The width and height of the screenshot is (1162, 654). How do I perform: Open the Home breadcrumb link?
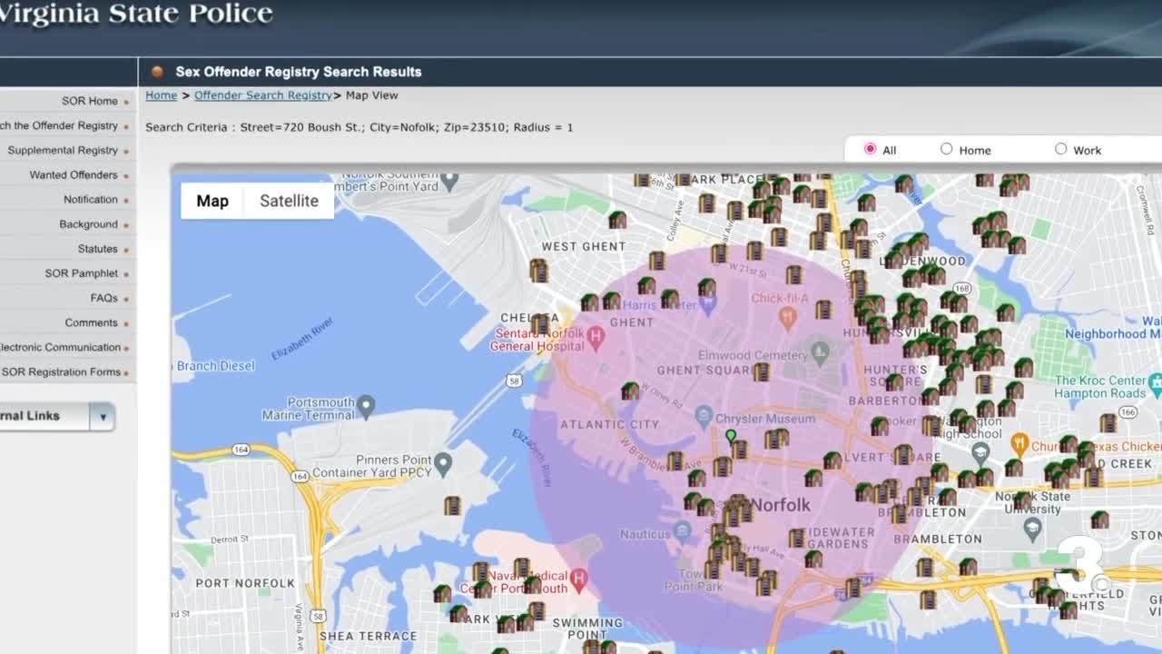tap(161, 95)
